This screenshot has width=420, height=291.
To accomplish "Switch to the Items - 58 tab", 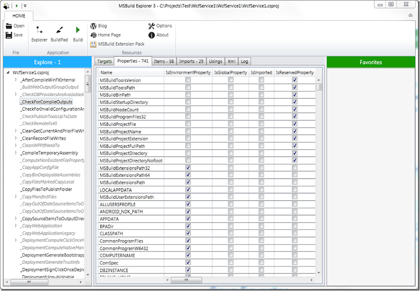I will point(164,61).
